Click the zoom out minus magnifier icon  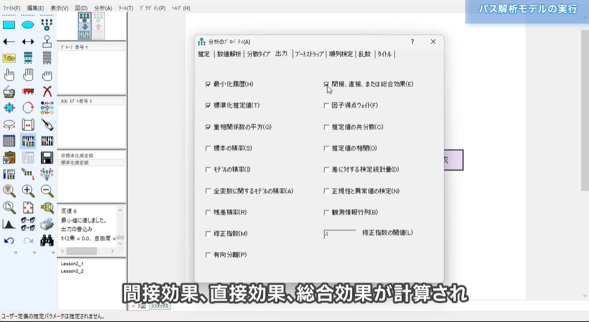(47, 191)
